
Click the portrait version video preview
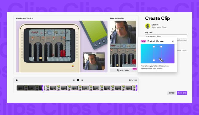point(123,44)
